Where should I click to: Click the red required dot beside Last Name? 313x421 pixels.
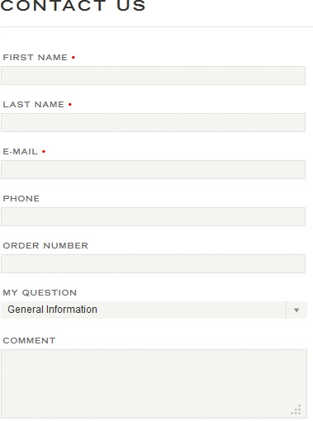coord(70,105)
